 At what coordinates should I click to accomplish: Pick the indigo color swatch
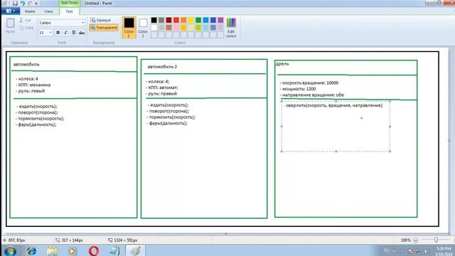(x=213, y=20)
